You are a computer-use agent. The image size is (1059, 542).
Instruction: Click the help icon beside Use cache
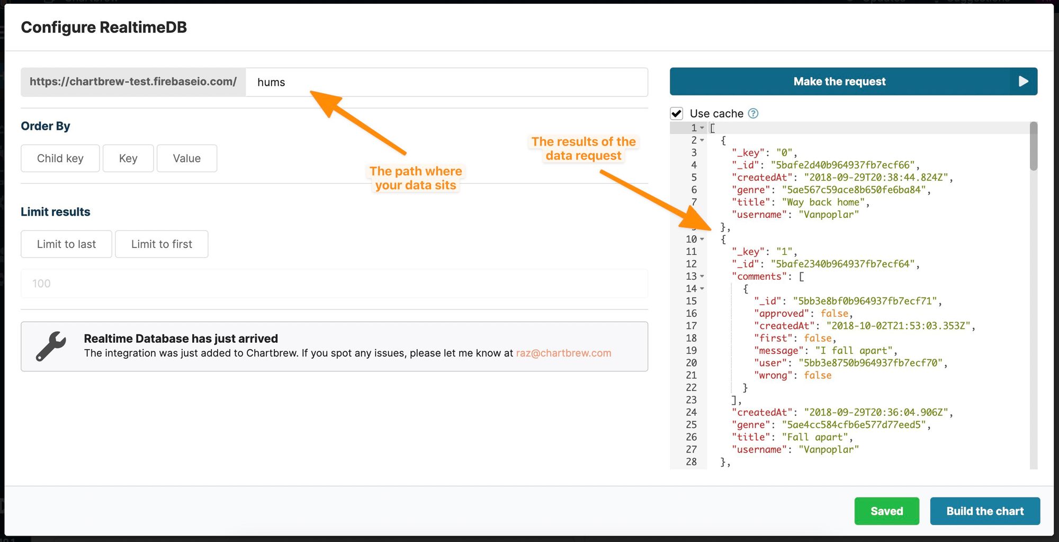coord(753,113)
